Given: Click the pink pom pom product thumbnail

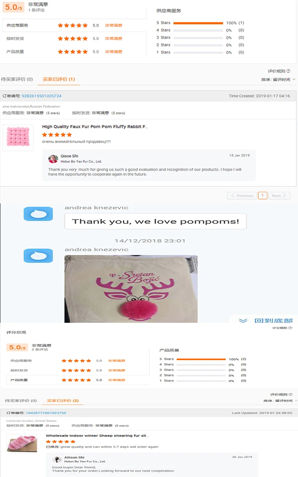Looking at the screenshot, I should (18, 138).
